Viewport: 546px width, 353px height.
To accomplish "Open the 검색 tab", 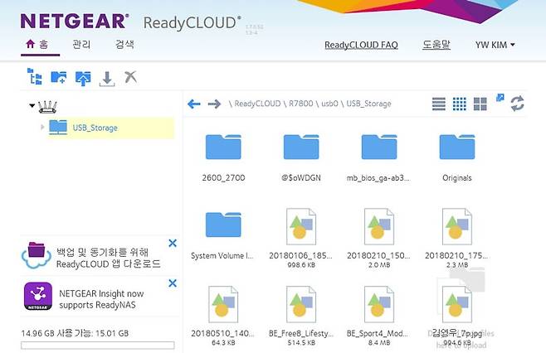I will (124, 45).
